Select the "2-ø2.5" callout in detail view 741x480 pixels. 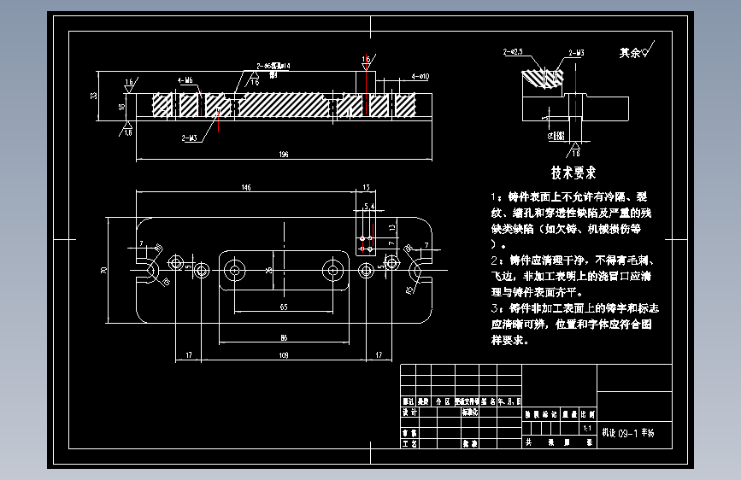(x=513, y=51)
